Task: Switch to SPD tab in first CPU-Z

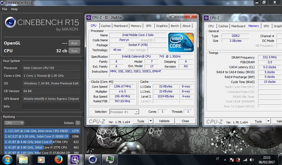Action: tap(148, 26)
